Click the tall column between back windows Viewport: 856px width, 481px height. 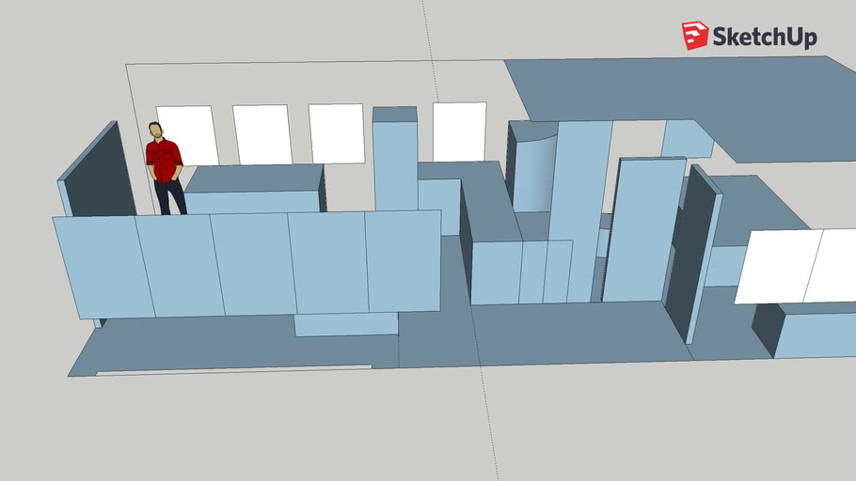pyautogui.click(x=395, y=160)
